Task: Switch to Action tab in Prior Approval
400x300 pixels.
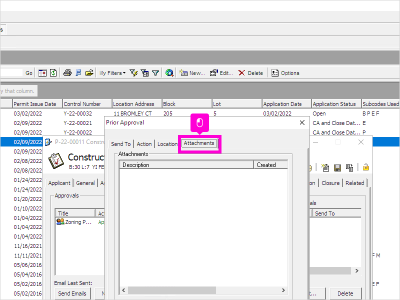Action: coord(144,144)
